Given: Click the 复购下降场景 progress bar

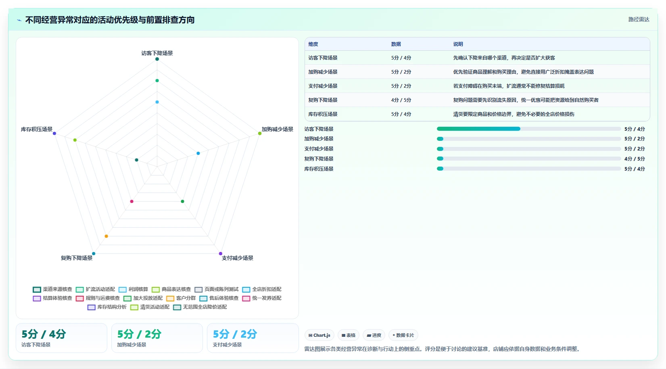Looking at the screenshot, I should click(529, 159).
